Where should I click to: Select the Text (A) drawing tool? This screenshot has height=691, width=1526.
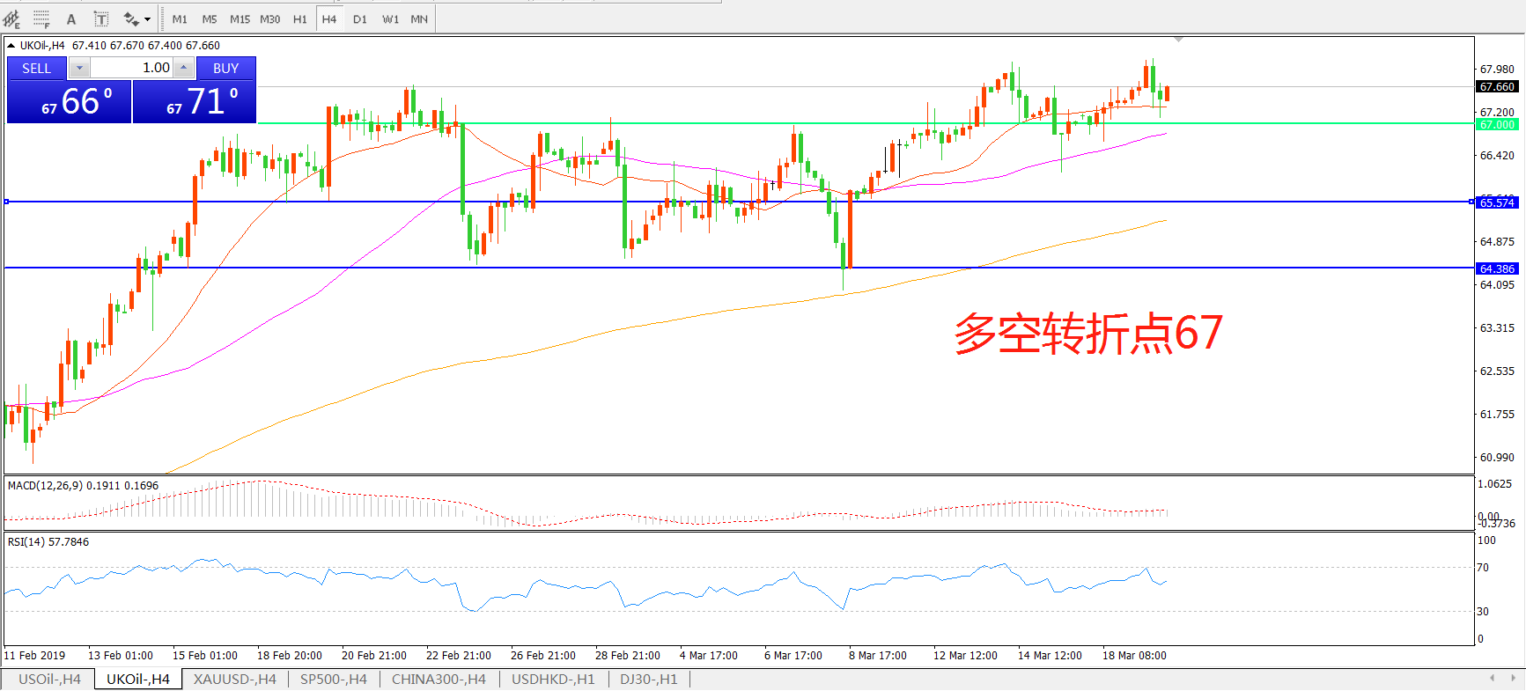coord(71,19)
